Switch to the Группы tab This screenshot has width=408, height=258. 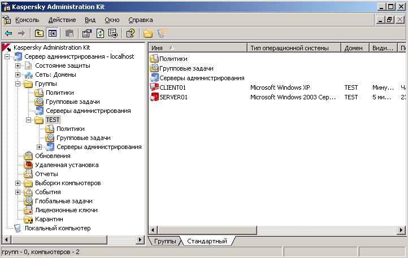pyautogui.click(x=165, y=241)
